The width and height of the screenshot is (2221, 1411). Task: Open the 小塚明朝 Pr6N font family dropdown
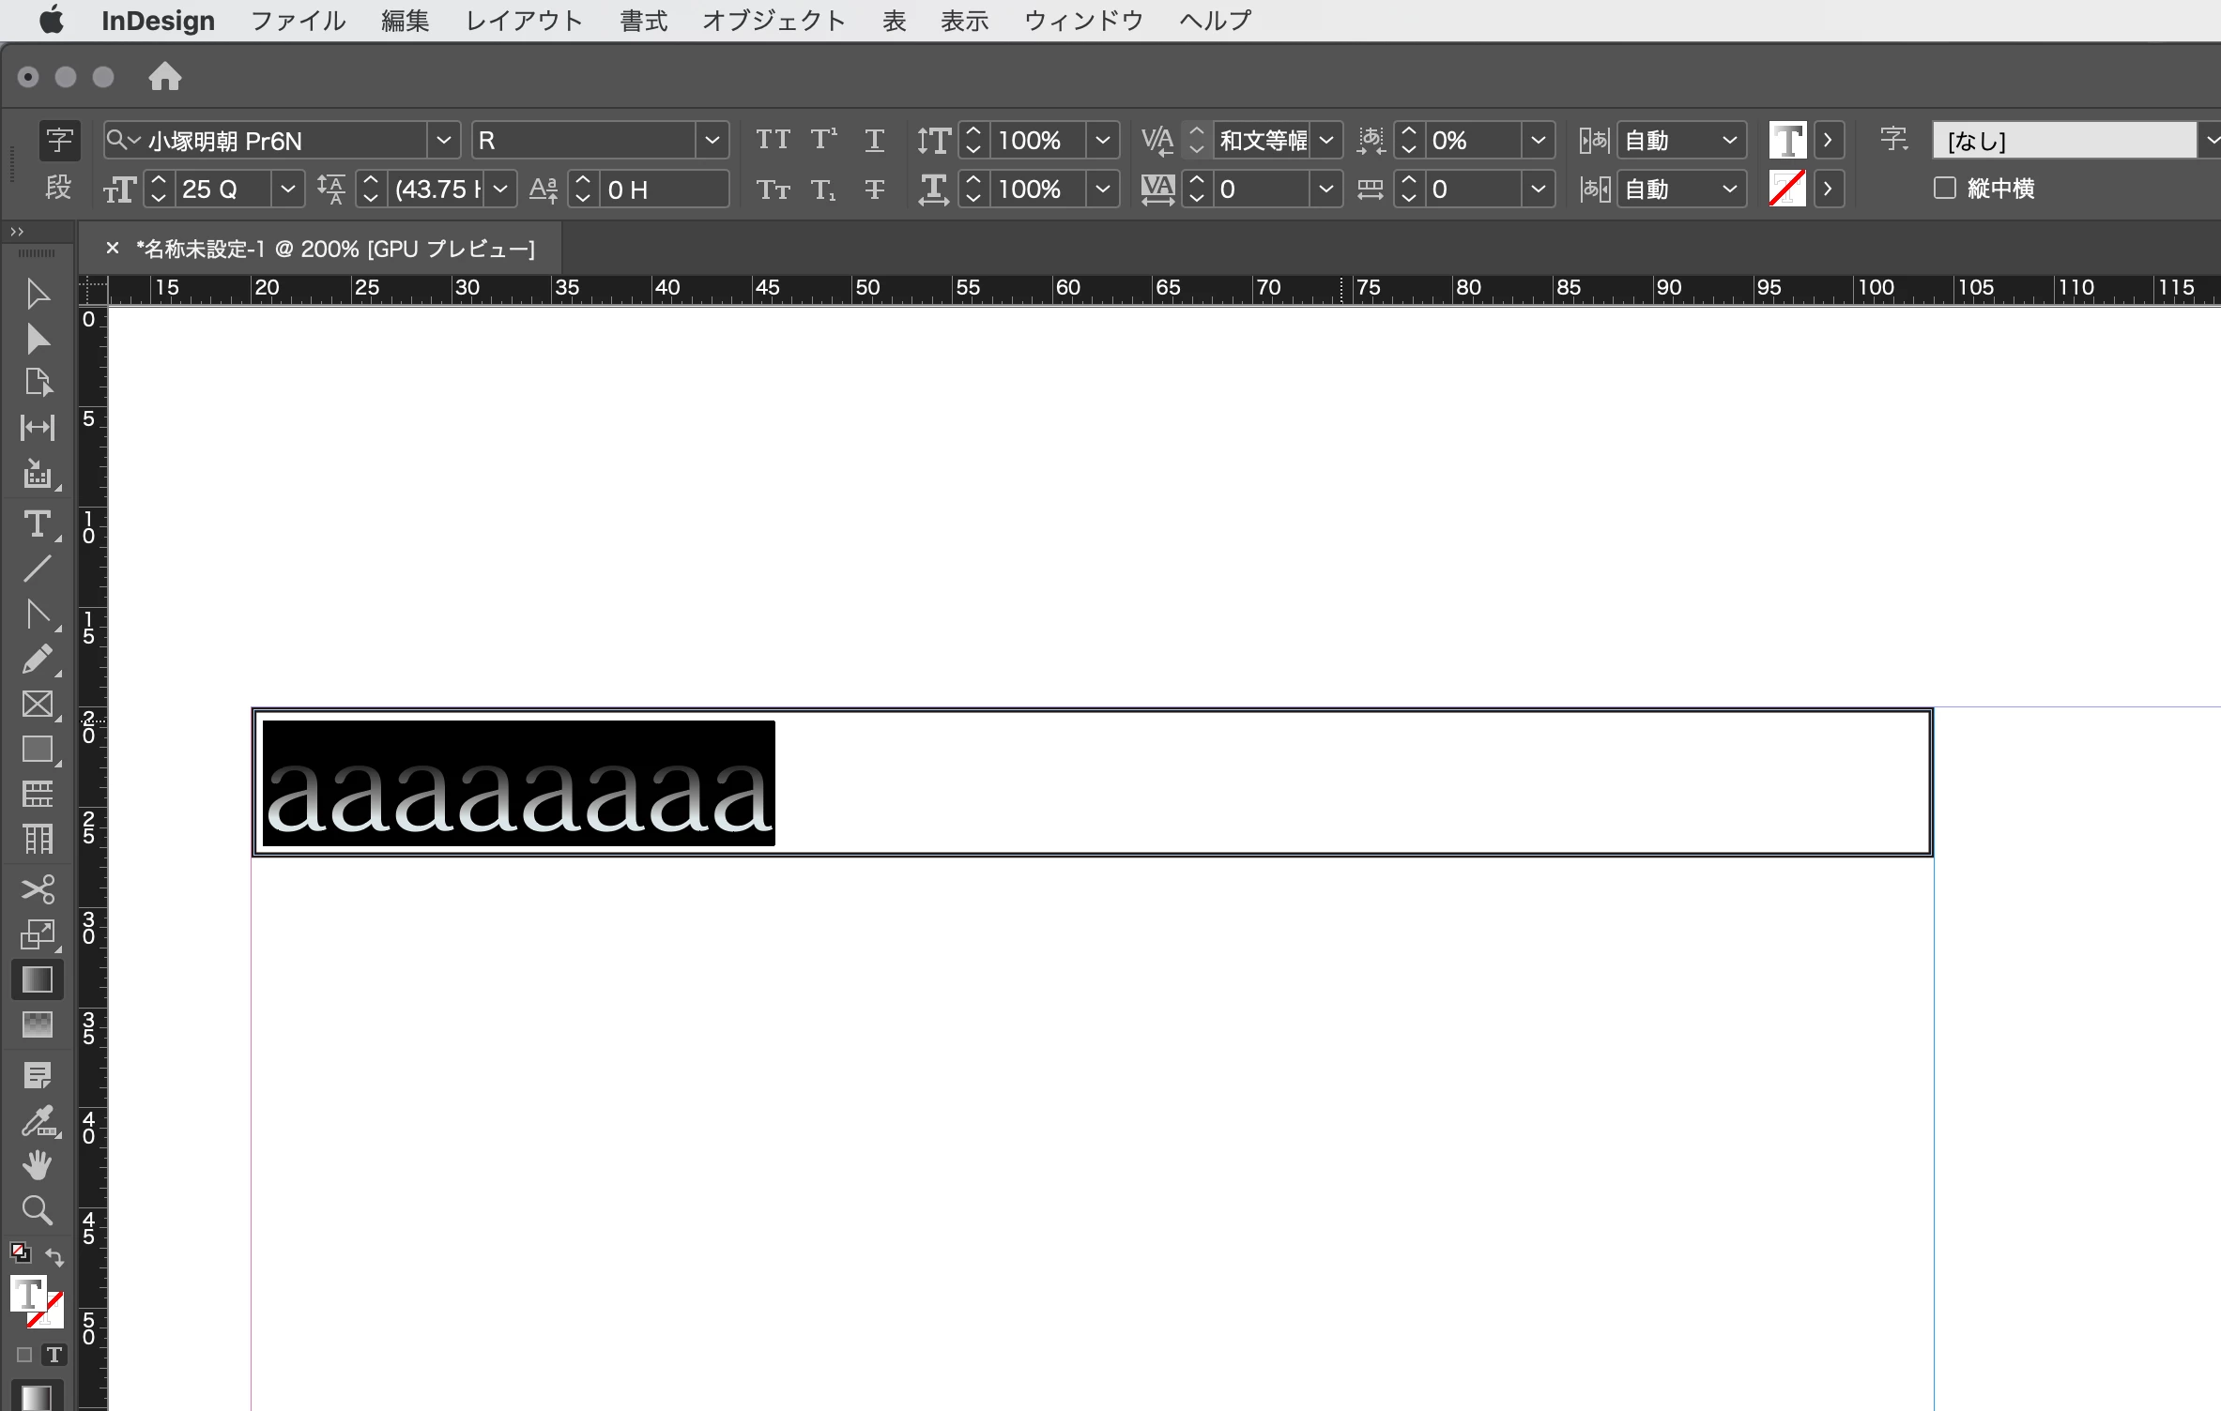(443, 141)
